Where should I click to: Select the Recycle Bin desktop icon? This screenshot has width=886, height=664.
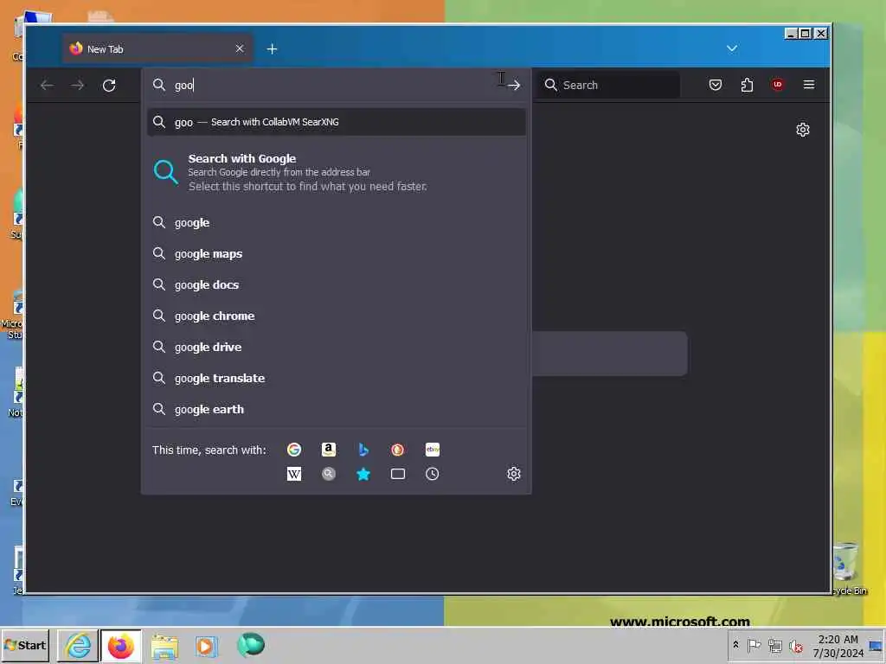[x=847, y=567]
